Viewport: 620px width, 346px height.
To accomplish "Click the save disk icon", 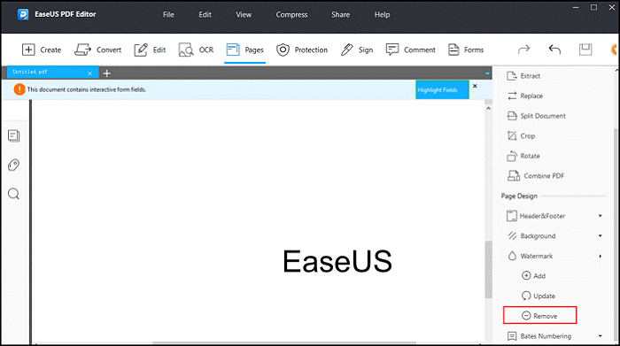I will pos(585,50).
